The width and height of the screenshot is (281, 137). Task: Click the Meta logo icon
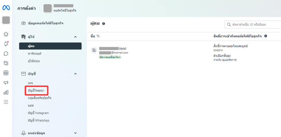[x=6, y=8]
